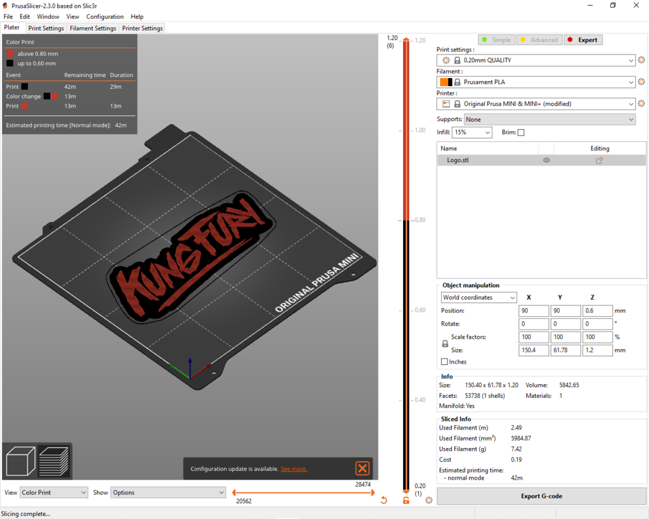Open the Print settings preset dropdown
Image resolution: width=649 pixels, height=519 pixels.
pos(536,60)
